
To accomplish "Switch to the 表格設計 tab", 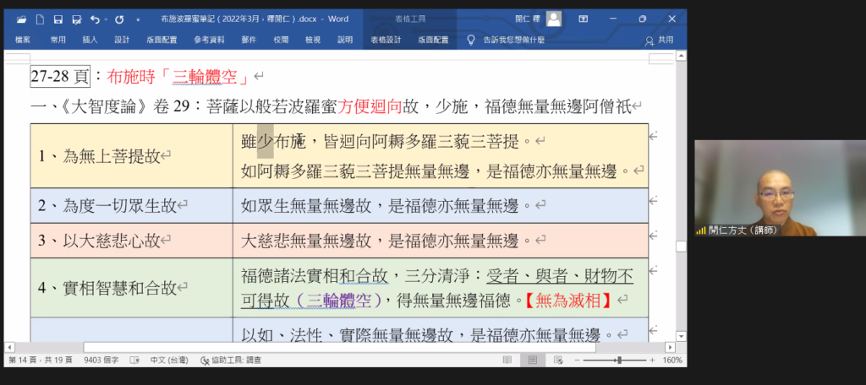I will pyautogui.click(x=385, y=40).
